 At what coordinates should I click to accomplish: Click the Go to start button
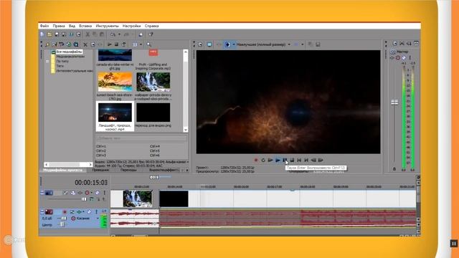click(299, 160)
